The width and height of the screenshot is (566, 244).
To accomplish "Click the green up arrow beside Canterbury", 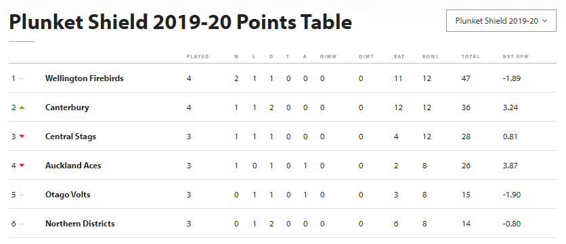I will [x=22, y=107].
